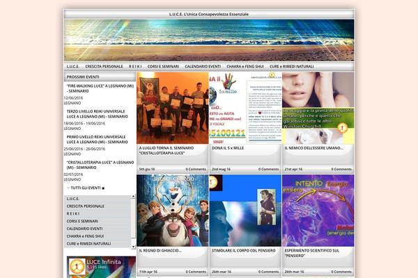Open post STIMOLARE IL CORPO COL PENSIERO
Image resolution: width=418 pixels, height=278 pixels.
[243, 251]
